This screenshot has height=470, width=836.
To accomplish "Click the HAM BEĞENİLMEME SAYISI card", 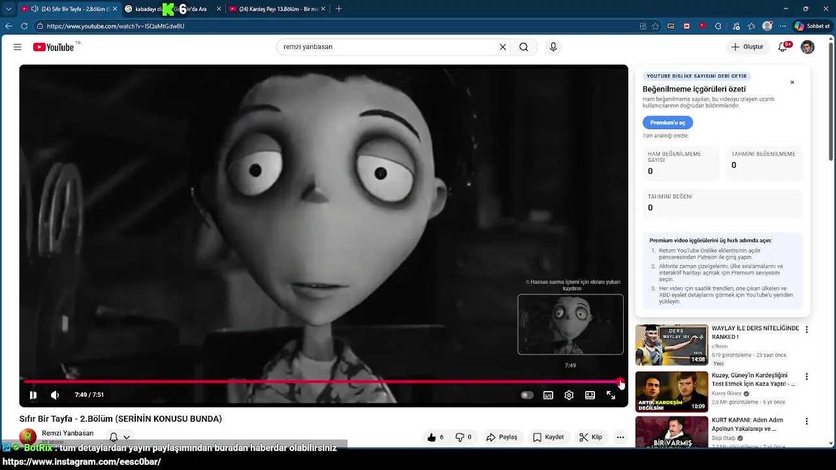I will [x=679, y=164].
